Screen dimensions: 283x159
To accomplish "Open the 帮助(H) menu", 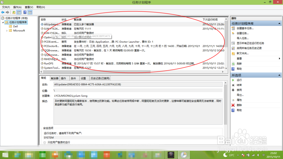I will pos(40,7).
